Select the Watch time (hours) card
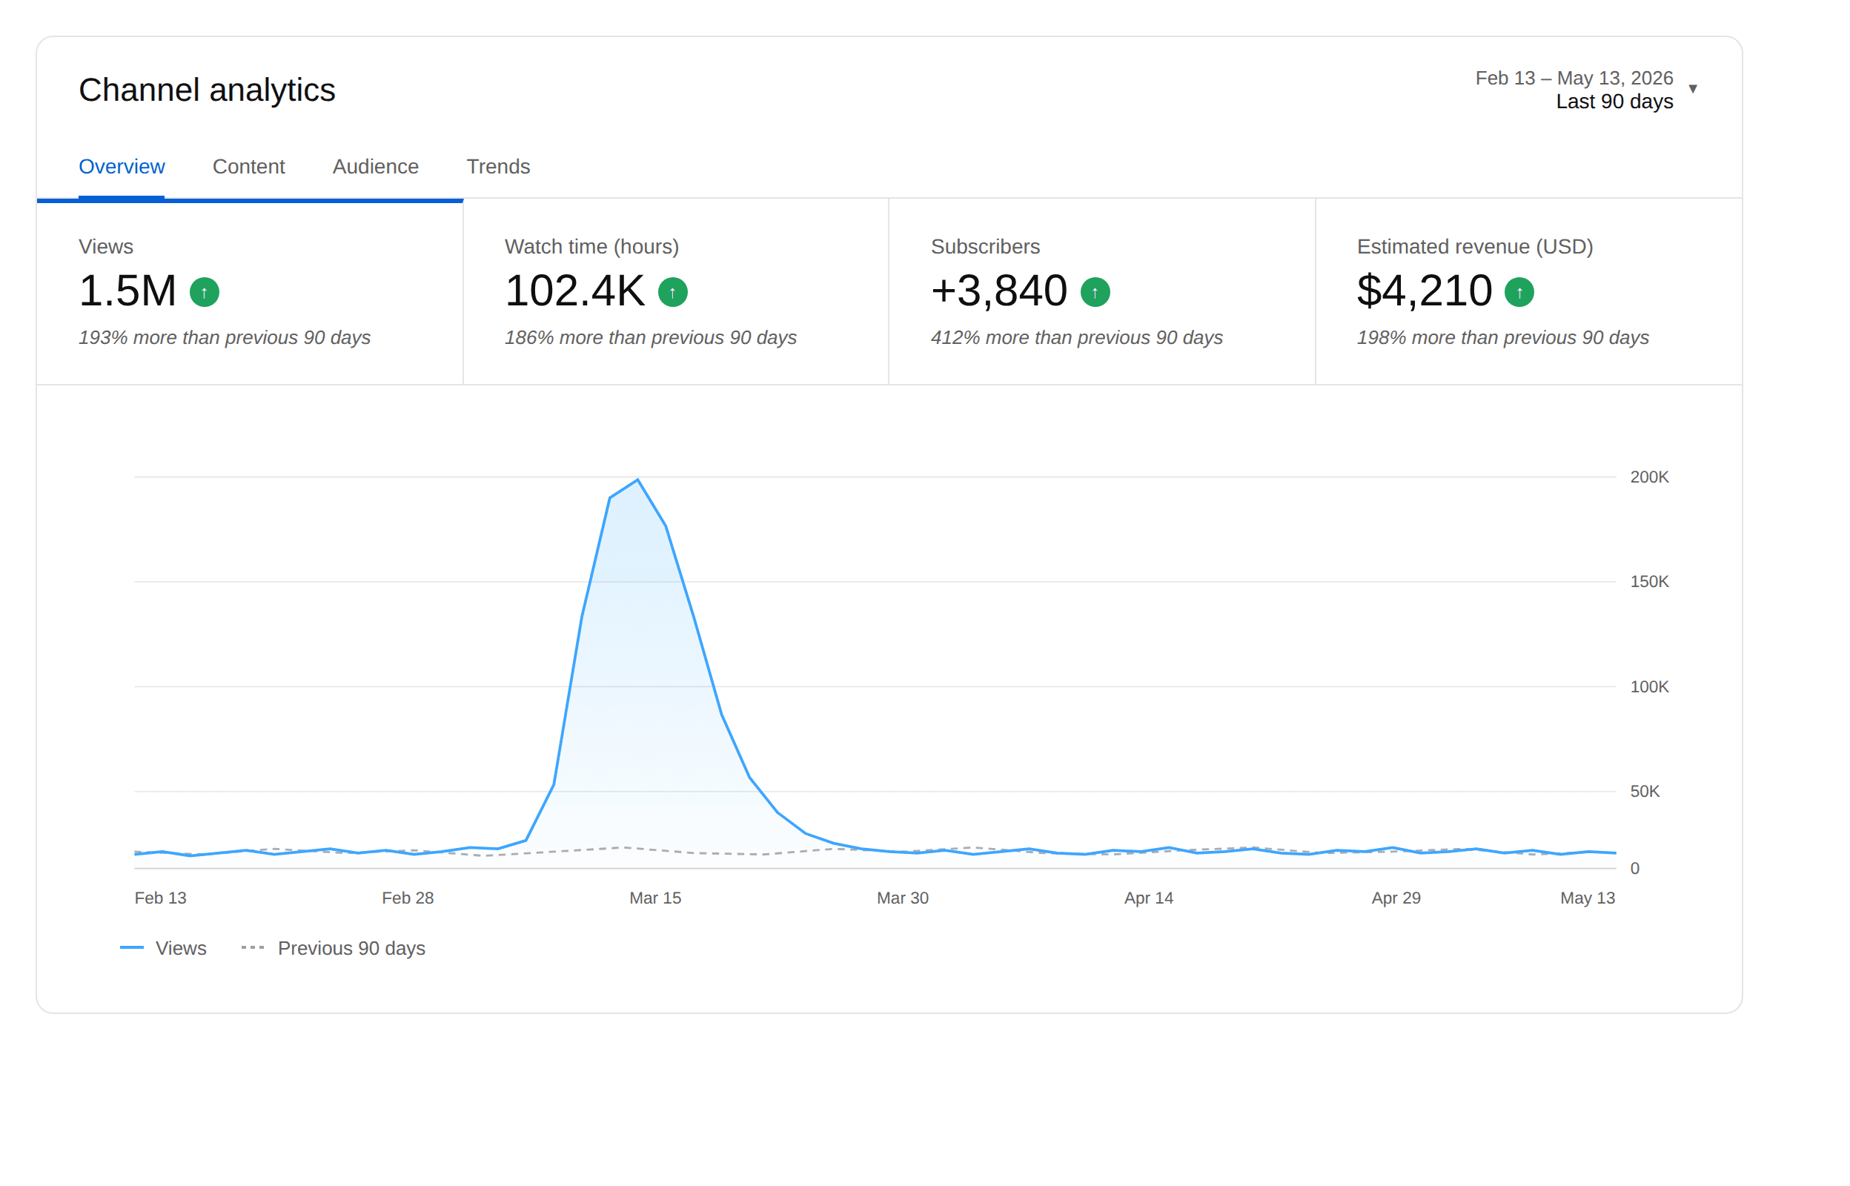Screen dimensions: 1850x1186 click(676, 292)
